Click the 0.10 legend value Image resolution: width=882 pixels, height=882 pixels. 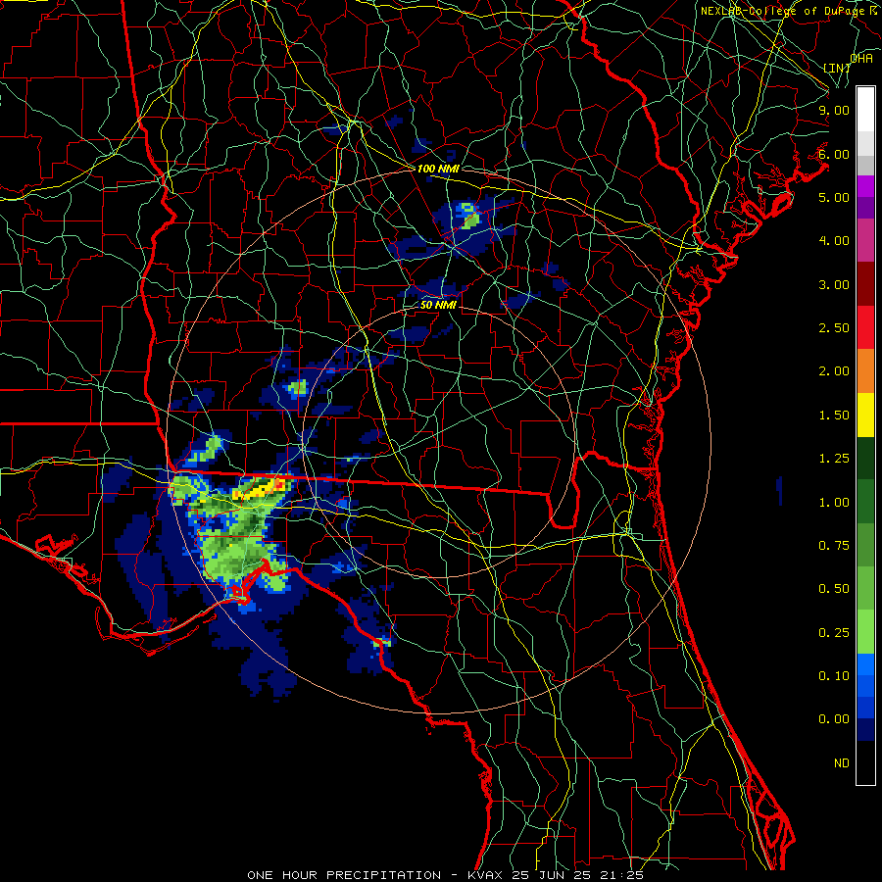[x=834, y=676]
